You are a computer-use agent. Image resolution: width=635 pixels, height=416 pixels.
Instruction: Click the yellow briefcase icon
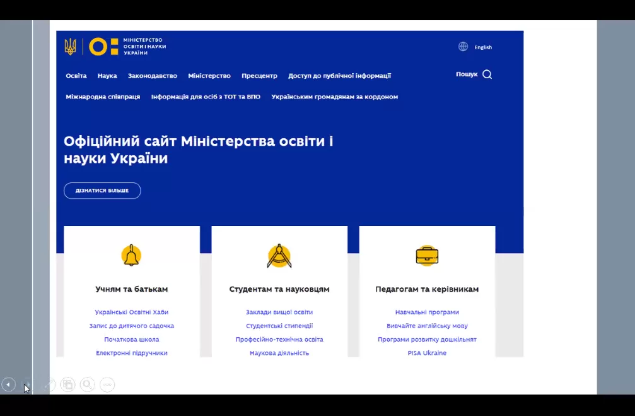427,256
